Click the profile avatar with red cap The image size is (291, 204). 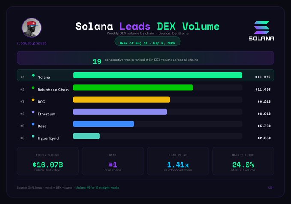pos(32,28)
